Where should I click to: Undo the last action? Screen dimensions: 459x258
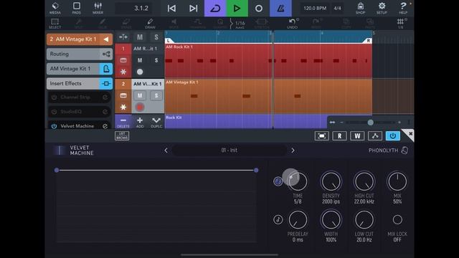[x=292, y=24]
